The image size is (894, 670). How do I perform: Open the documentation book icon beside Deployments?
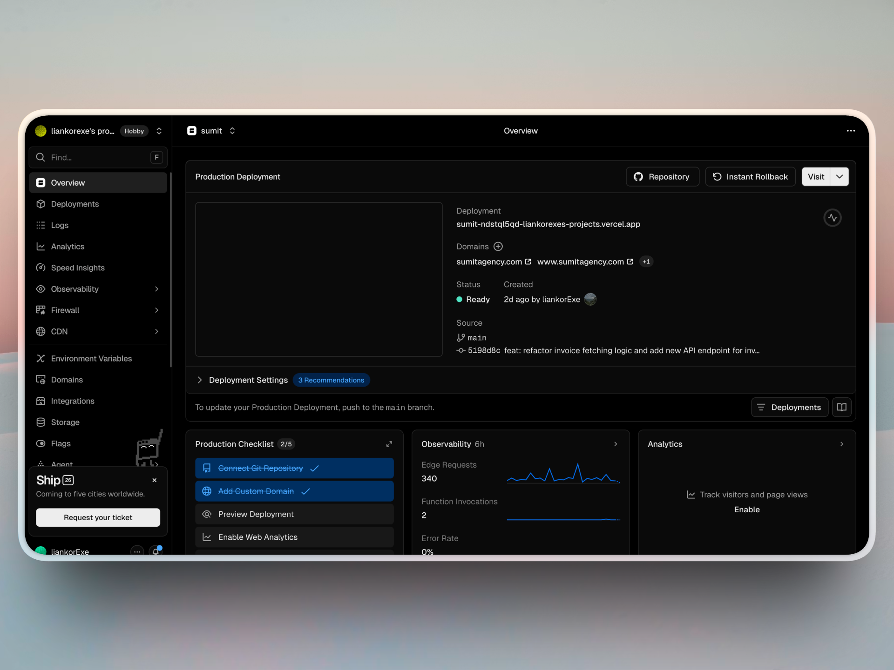[x=842, y=407]
